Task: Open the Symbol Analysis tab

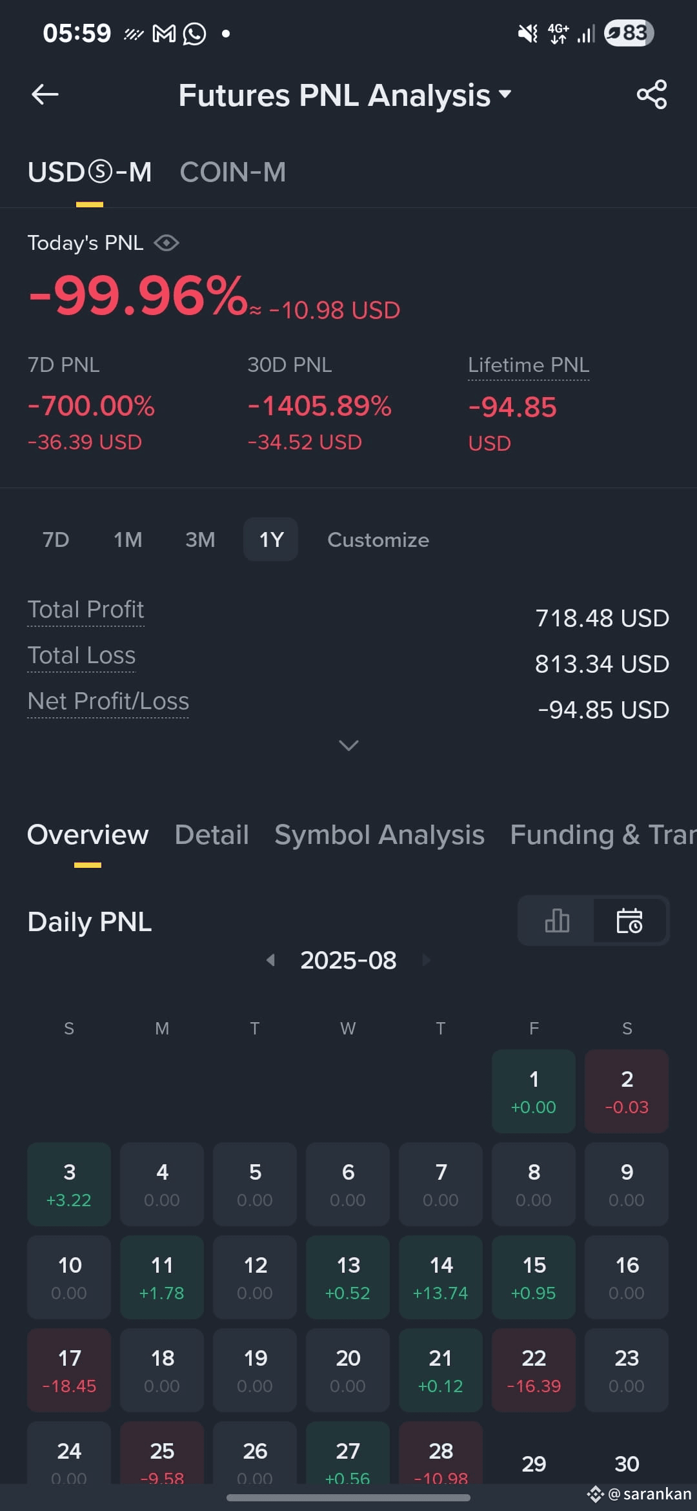Action: click(x=379, y=835)
